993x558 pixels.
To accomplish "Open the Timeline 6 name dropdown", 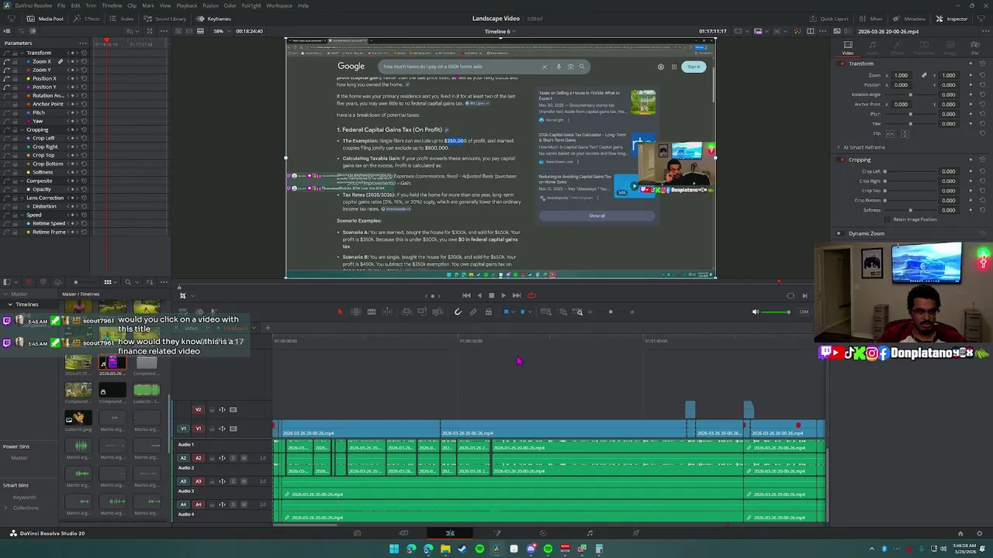I will pos(500,31).
